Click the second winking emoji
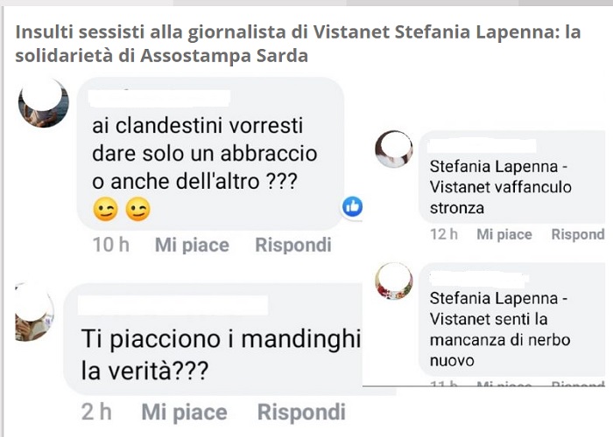 tap(138, 209)
